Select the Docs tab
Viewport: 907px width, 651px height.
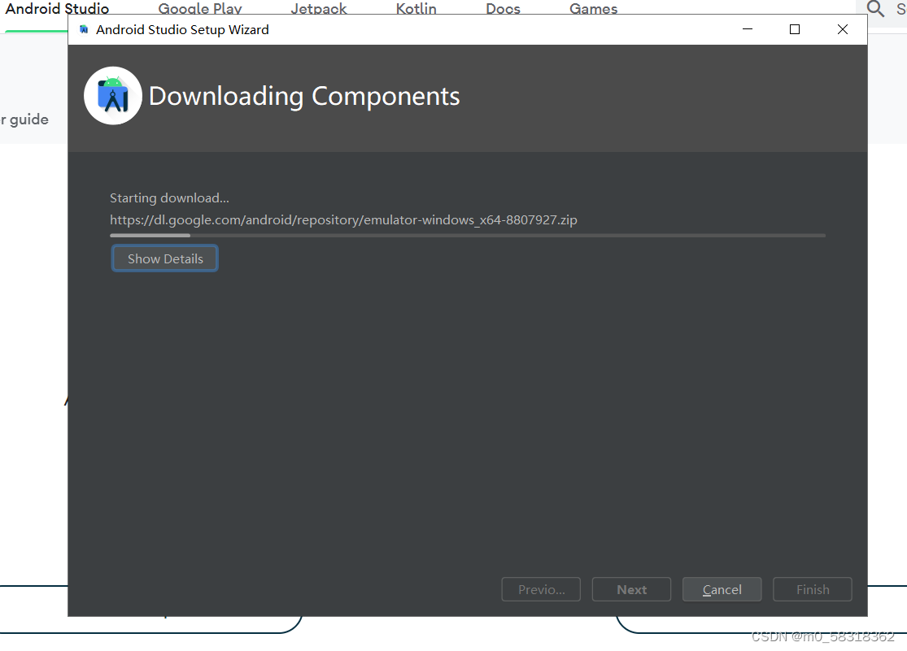(x=504, y=8)
